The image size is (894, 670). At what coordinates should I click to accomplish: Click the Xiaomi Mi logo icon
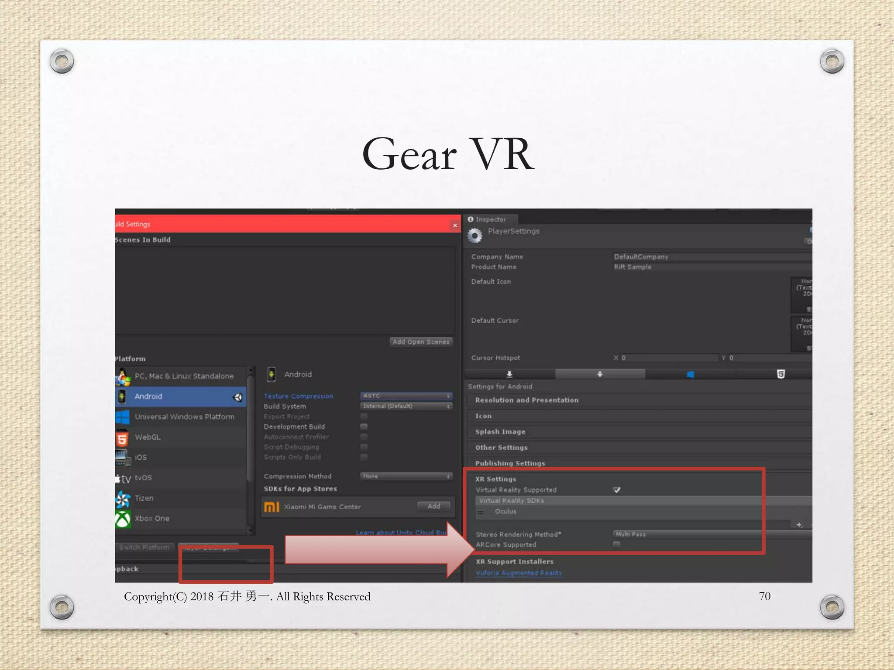272,507
